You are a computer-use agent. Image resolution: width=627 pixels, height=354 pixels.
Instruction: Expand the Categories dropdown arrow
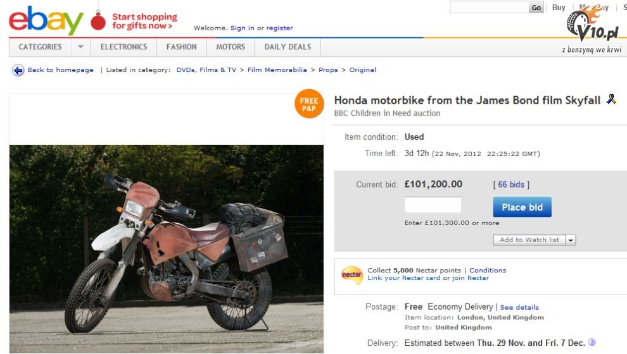click(81, 47)
